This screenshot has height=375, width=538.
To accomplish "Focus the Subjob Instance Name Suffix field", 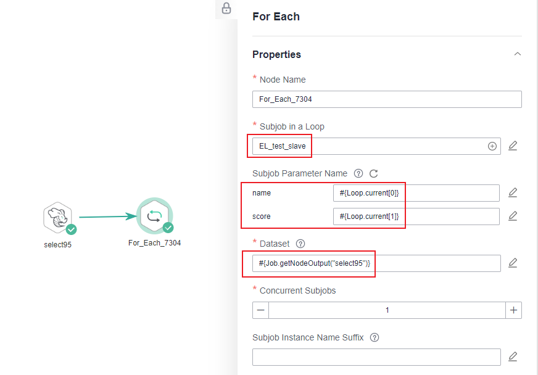I will point(376,357).
